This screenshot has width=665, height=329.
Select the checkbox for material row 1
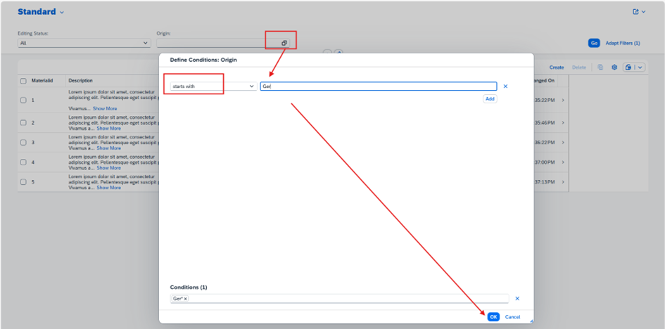(x=23, y=101)
